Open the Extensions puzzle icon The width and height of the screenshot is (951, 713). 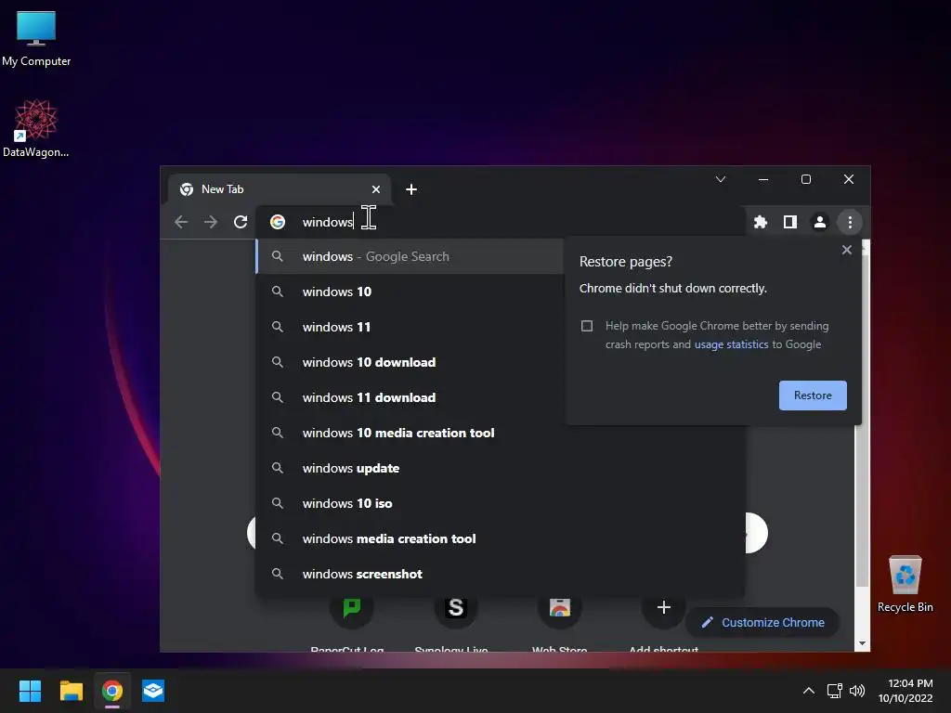point(761,222)
